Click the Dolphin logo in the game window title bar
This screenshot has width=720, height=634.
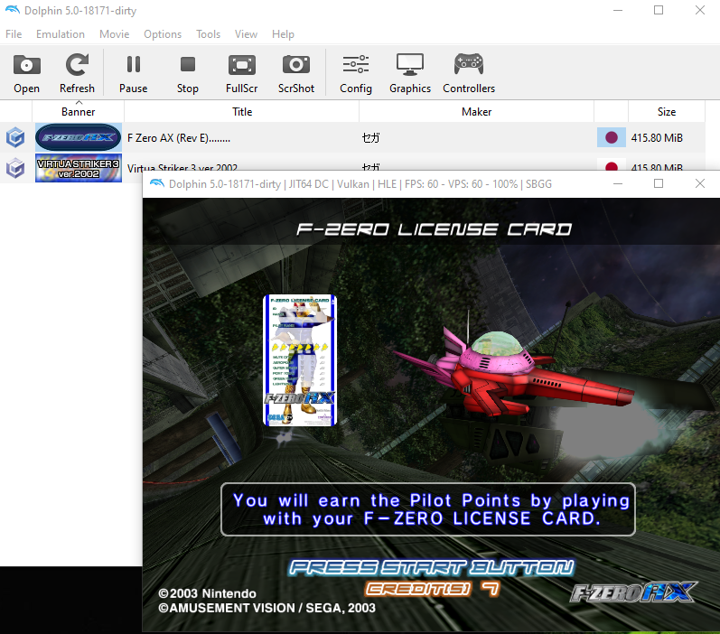(157, 183)
